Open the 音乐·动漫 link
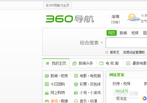Screen dimensions: 147x103 pyautogui.click(x=89, y=101)
